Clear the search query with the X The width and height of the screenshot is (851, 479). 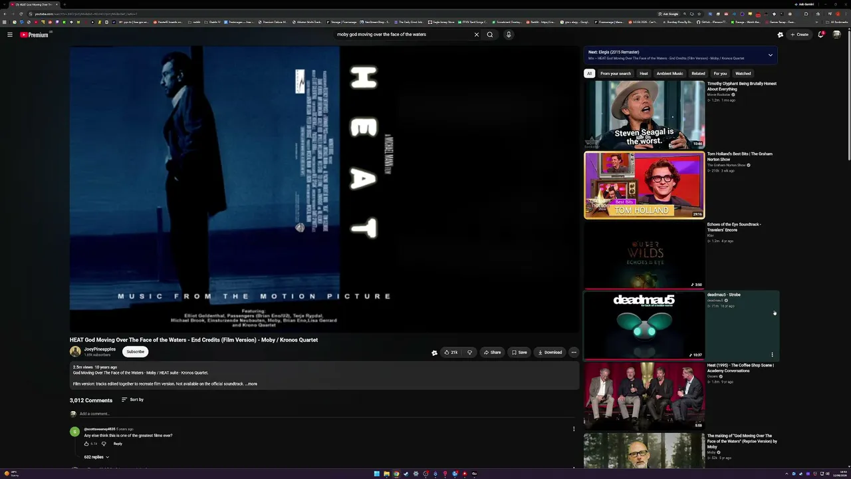click(476, 35)
